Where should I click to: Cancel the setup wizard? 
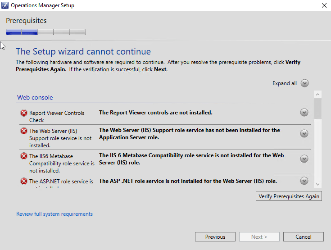pyautogui.click(x=303, y=236)
